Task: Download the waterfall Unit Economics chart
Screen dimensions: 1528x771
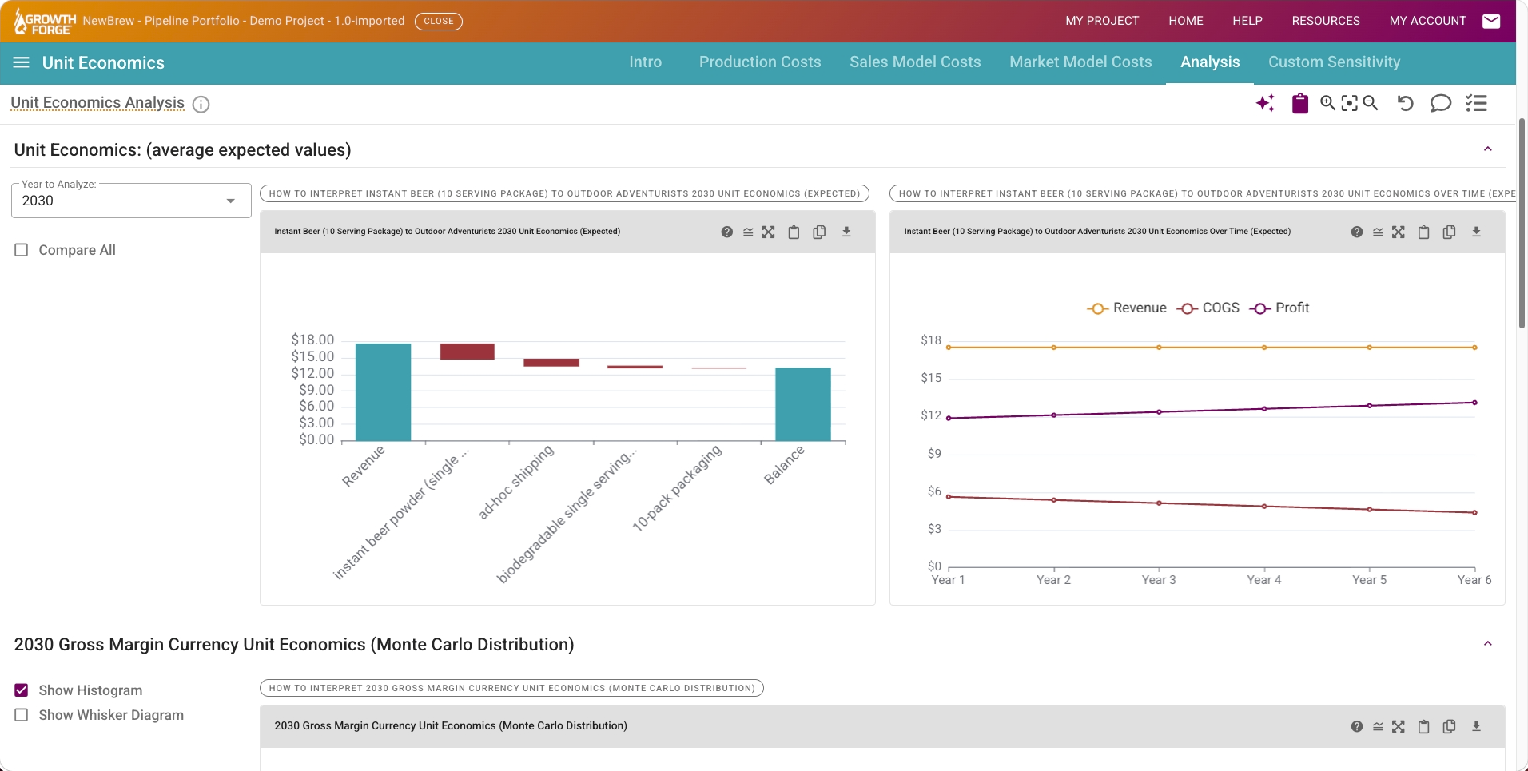Action: click(846, 232)
